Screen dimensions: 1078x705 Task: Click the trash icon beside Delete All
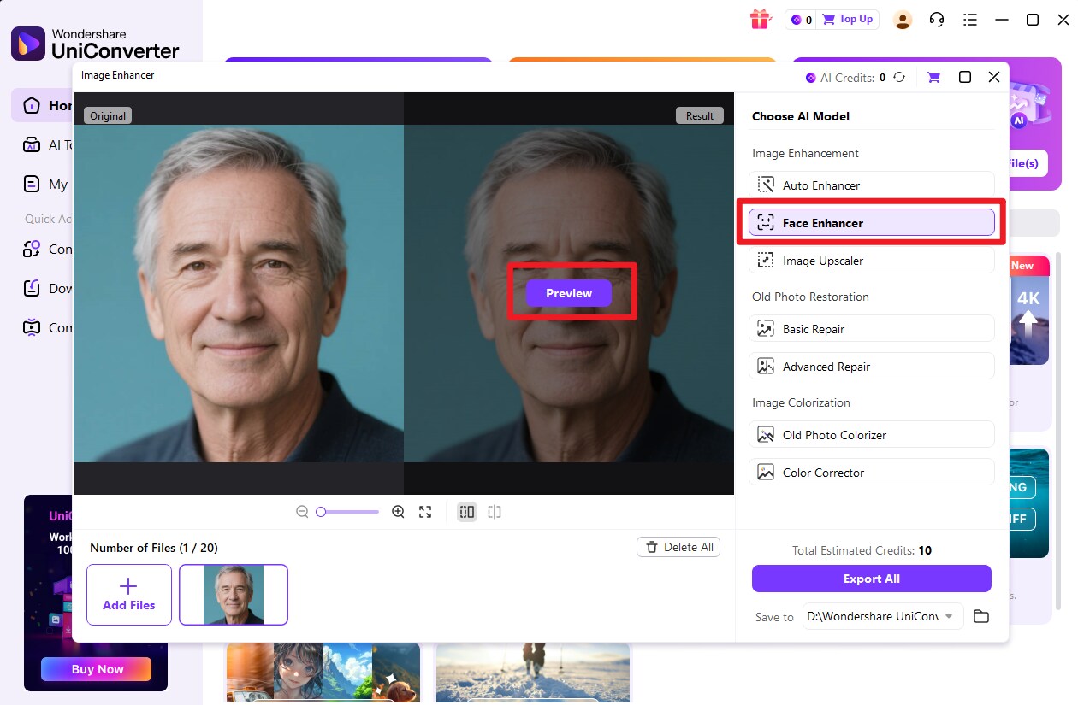652,547
